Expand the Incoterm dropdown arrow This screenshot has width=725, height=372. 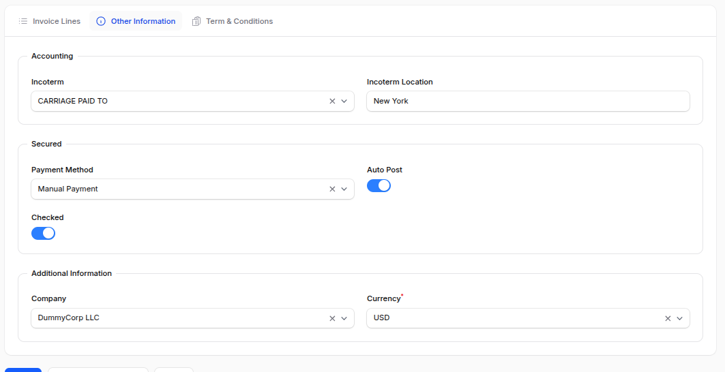pos(344,102)
